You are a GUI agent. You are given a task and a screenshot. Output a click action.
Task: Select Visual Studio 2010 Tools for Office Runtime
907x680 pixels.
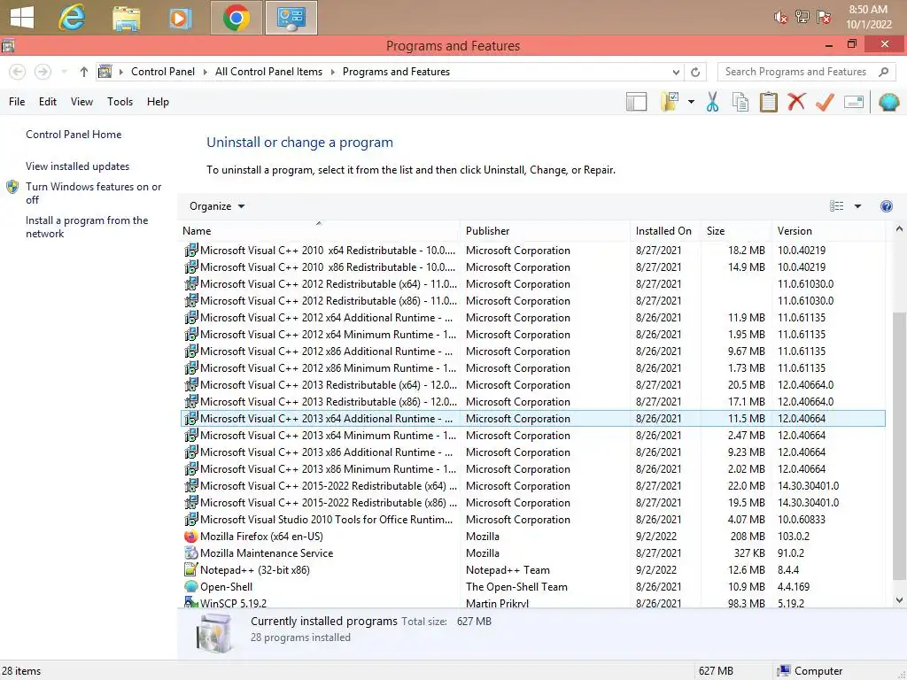coord(532,520)
